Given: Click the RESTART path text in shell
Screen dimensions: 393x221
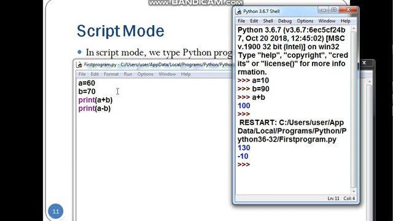Looking at the screenshot, I should 292,131.
